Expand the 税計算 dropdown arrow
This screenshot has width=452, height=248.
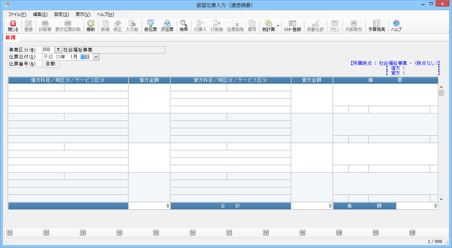click(278, 26)
